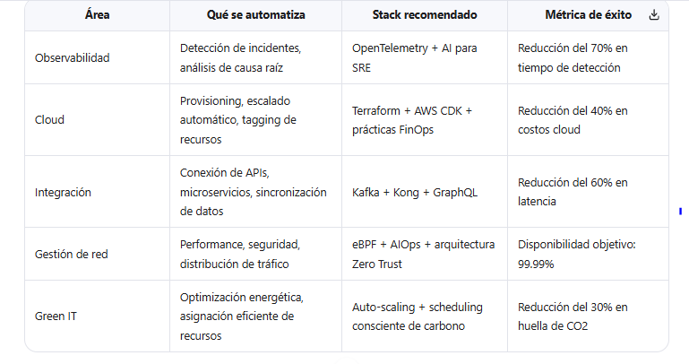This screenshot has width=689, height=364.
Task: Click the "Reducción del 70%" metric cell
Action: coord(573,58)
